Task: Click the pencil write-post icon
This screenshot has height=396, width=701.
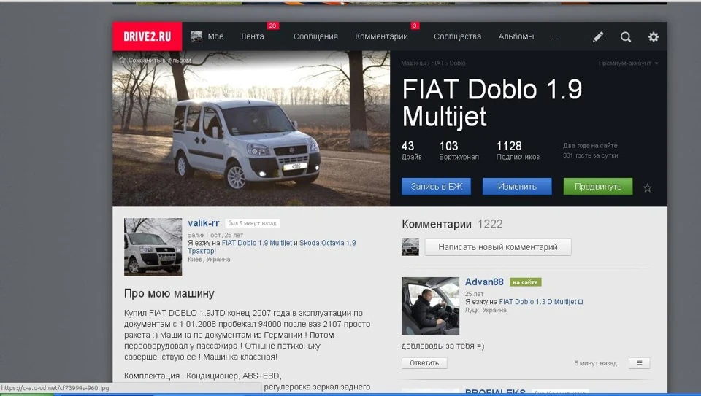Action: coord(598,37)
